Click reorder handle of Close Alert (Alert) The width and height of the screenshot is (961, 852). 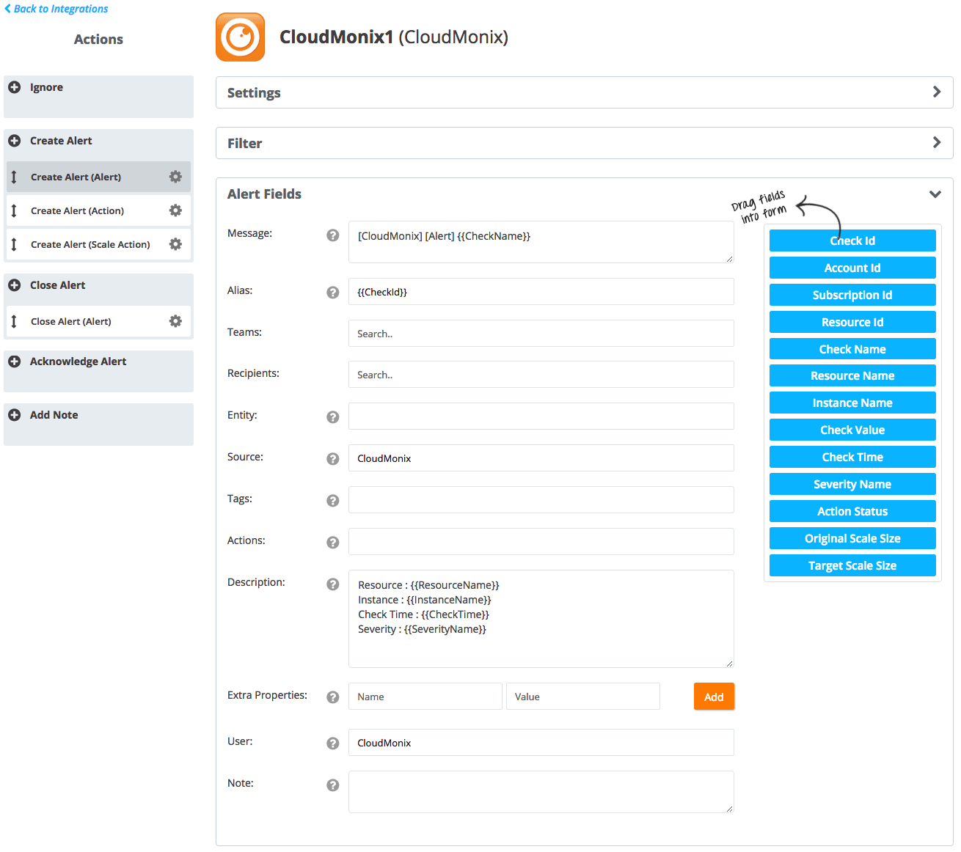[14, 321]
